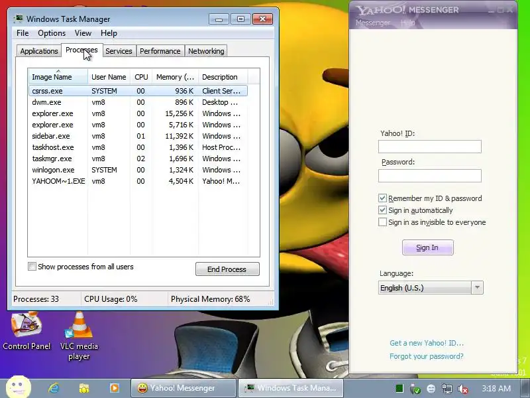The image size is (530, 398).
Task: Click the safely remove hardware tray icon
Action: pyautogui.click(x=415, y=389)
